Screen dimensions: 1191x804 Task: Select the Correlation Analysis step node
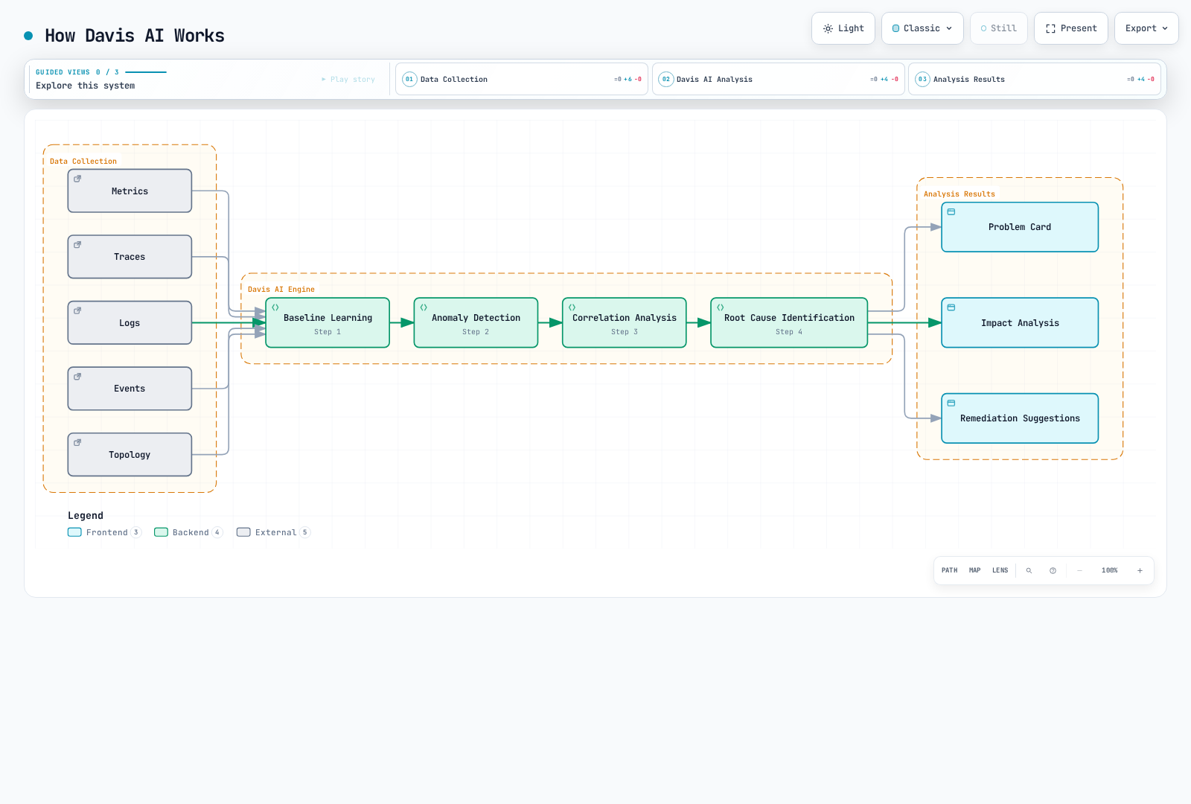coord(625,323)
